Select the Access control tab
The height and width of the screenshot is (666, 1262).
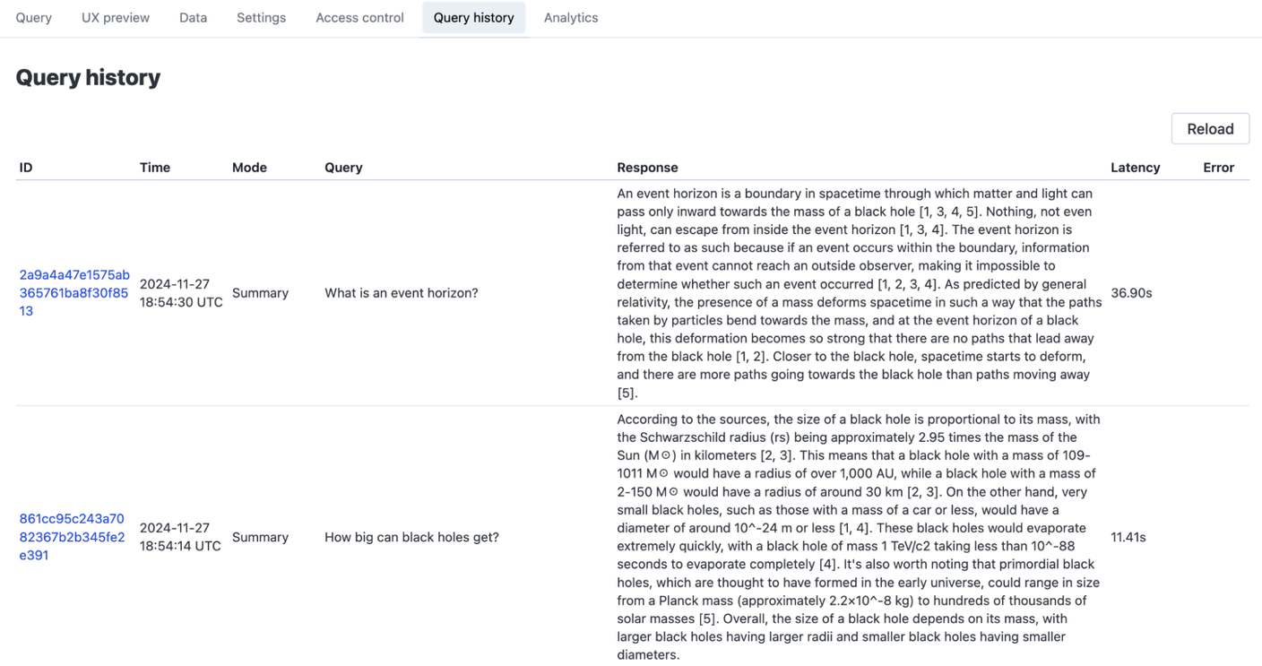(x=359, y=18)
